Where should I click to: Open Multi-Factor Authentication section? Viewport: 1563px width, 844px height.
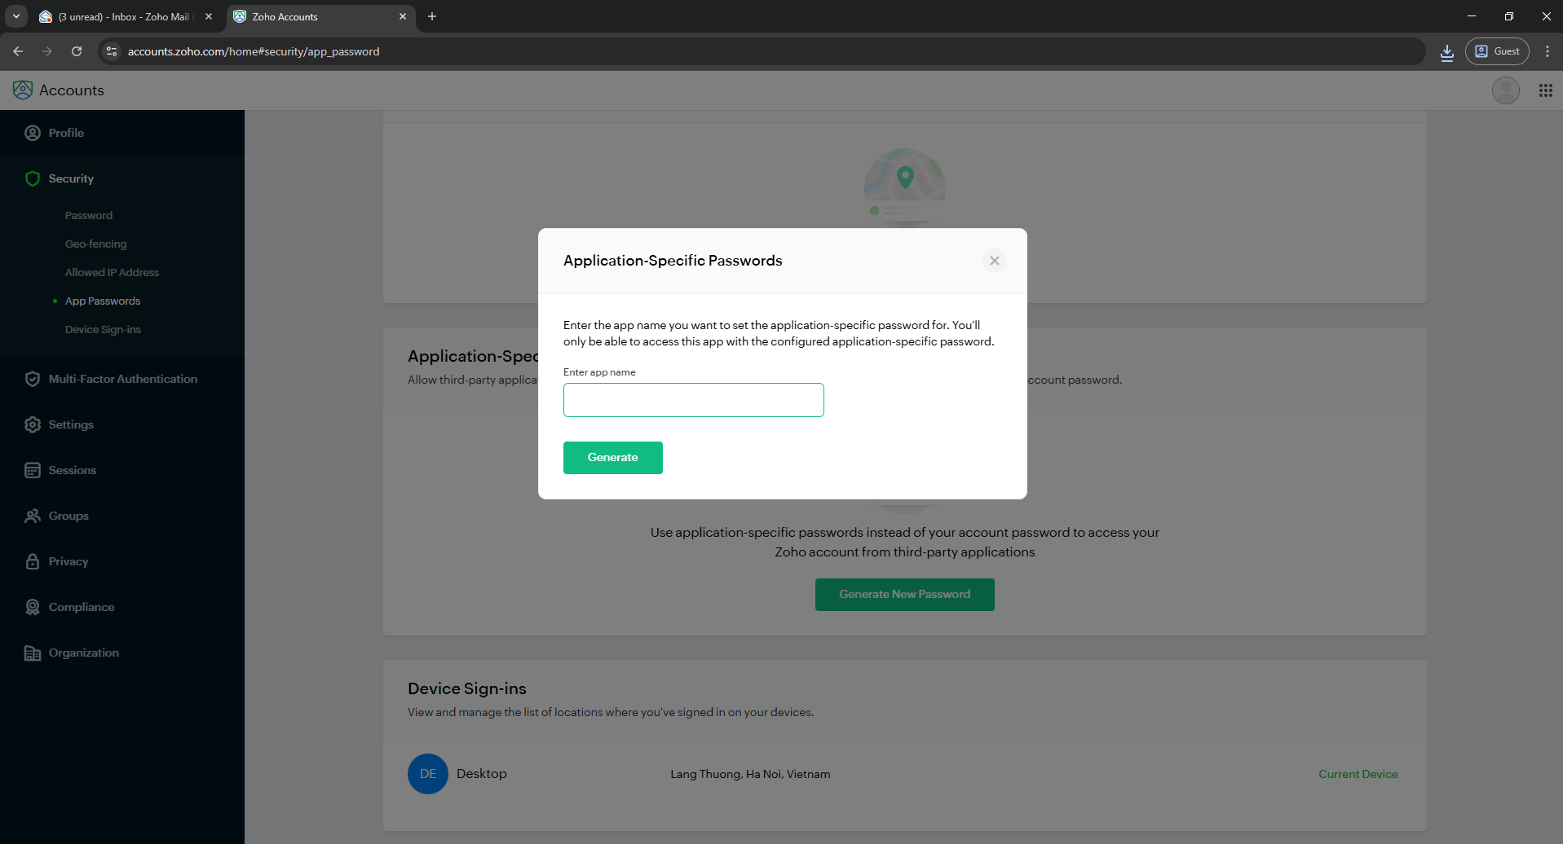click(122, 379)
